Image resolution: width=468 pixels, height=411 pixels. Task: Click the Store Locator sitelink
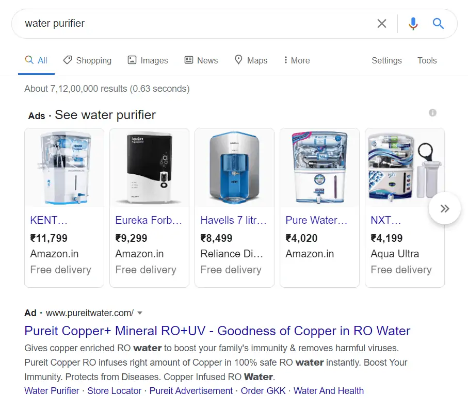click(x=114, y=391)
